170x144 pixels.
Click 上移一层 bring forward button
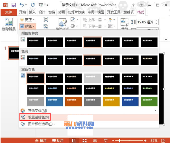tap(92, 20)
